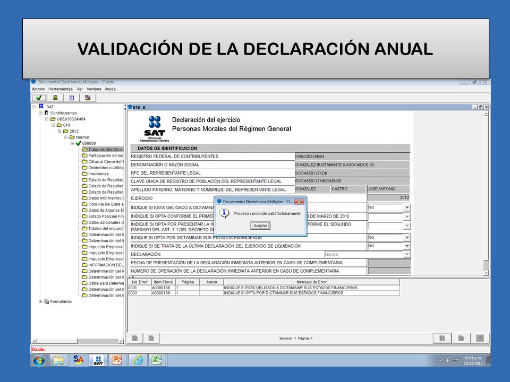Screen dimensions: 510x382
Task: Select the 'Dividendos o Utilida' tree item
Action: point(106,168)
